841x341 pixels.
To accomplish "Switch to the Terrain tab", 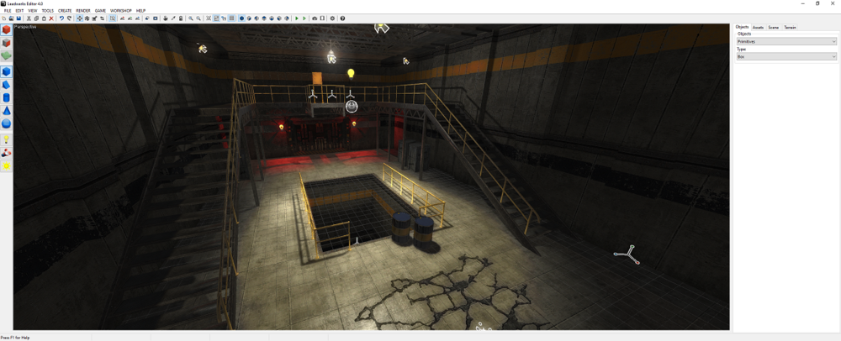I will [790, 28].
